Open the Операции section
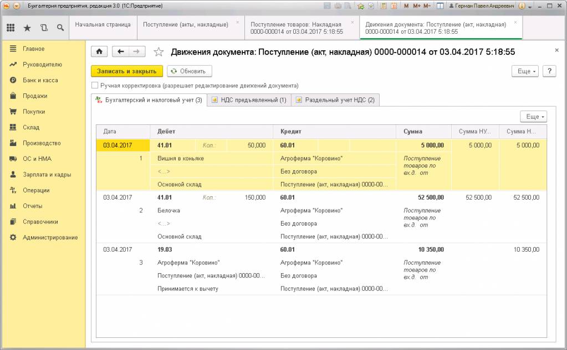The width and height of the screenshot is (567, 350). point(36,191)
